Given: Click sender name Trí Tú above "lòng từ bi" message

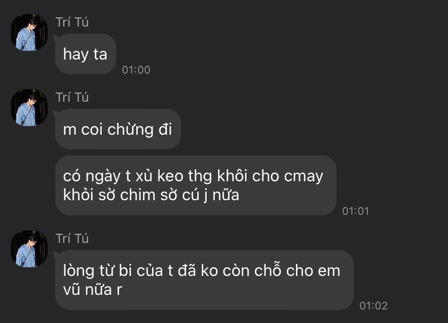Looking at the screenshot, I should [x=73, y=239].
